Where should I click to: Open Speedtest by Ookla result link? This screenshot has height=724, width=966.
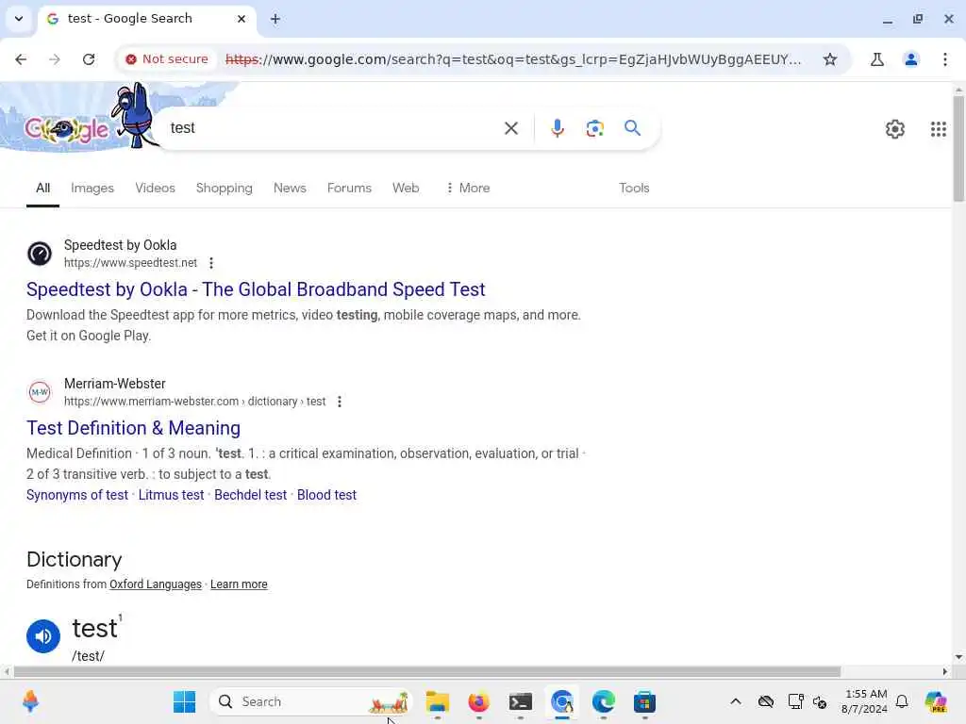pos(256,289)
